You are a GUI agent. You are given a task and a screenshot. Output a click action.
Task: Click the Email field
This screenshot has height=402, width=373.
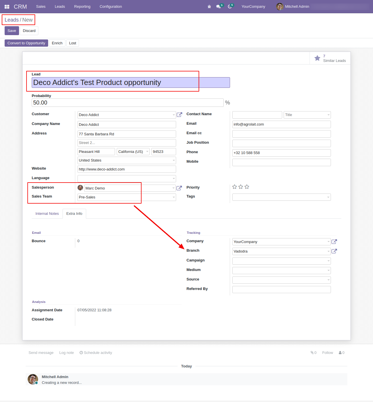282,124
